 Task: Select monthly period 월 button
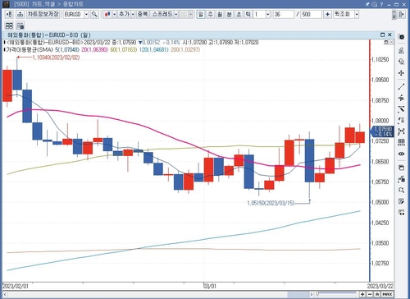[220, 14]
